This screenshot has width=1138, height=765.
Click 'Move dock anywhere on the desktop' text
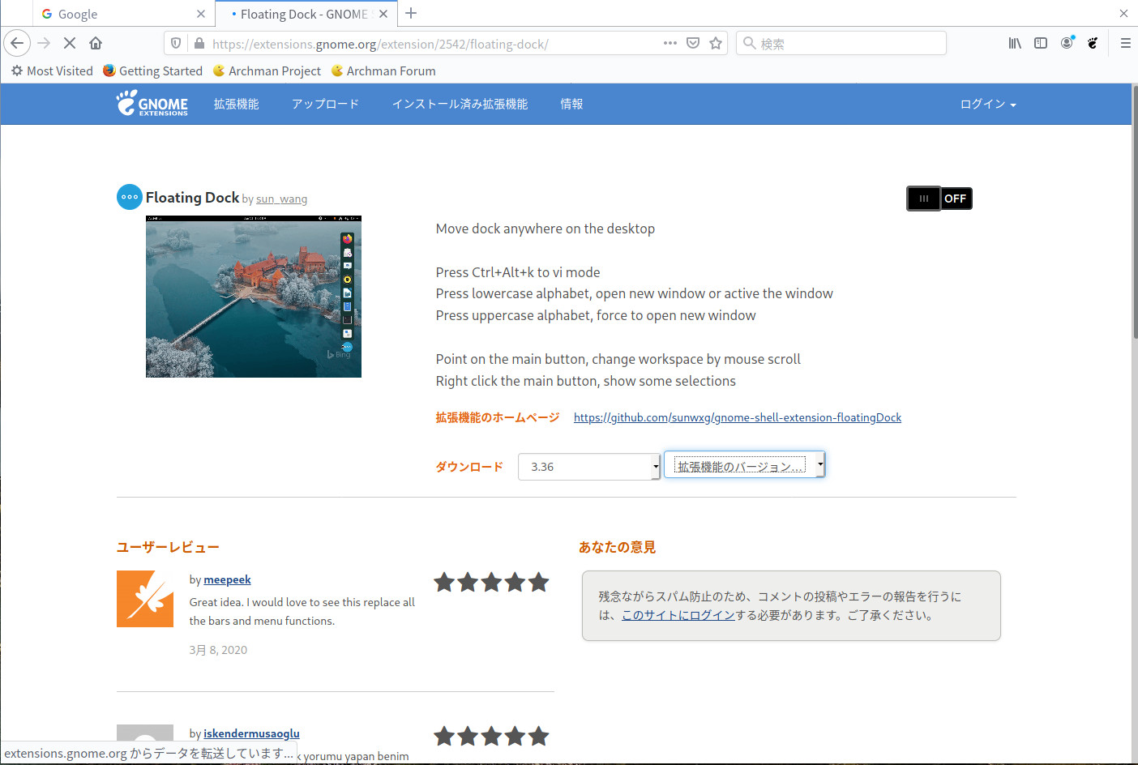(x=545, y=229)
